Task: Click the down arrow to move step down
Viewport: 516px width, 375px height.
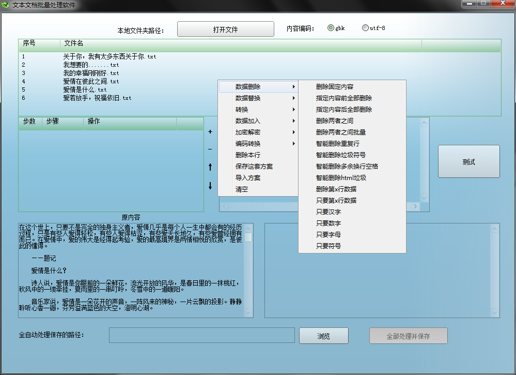Action: tap(210, 186)
